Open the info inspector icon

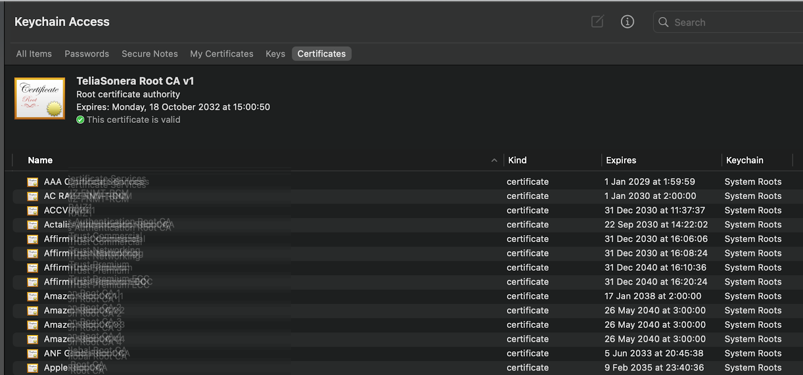click(x=627, y=22)
